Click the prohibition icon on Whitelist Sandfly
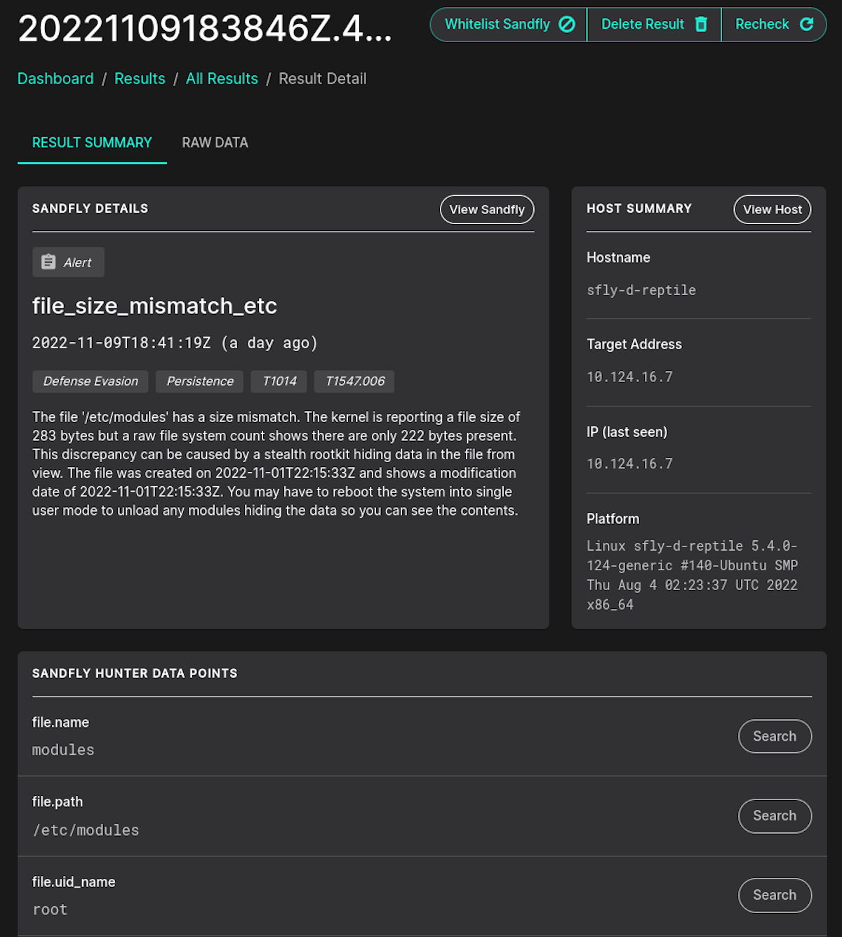This screenshot has height=937, width=842. coord(566,24)
